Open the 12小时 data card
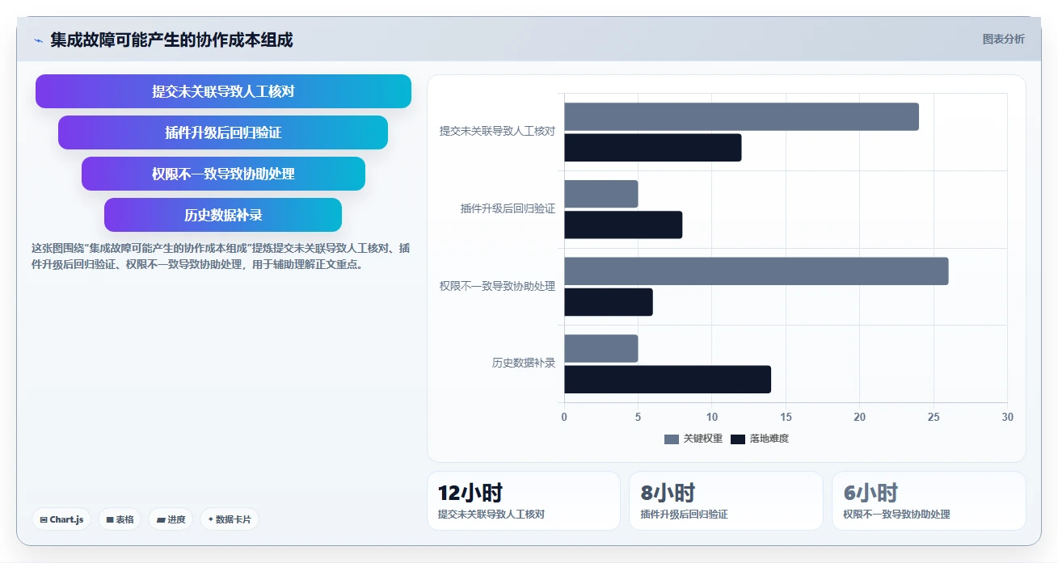The height and width of the screenshot is (563, 1058). 524,501
